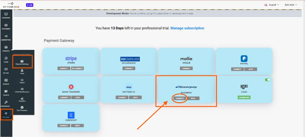The height and width of the screenshot is (137, 305).
Task: Click the Development Mode banner text
Action: click(150, 14)
